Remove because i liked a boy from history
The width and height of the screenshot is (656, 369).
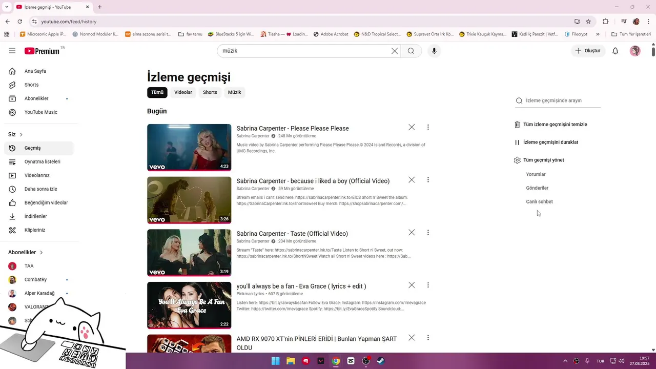pos(412,180)
